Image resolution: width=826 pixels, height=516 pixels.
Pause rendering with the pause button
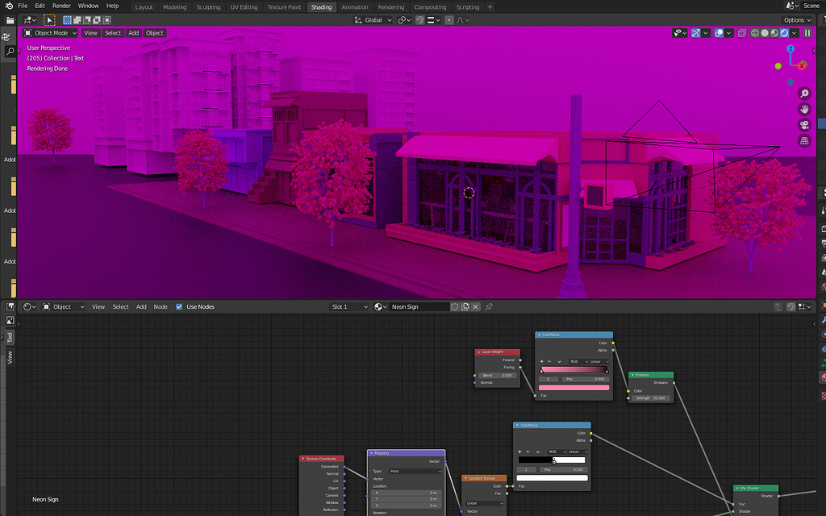pos(807,32)
